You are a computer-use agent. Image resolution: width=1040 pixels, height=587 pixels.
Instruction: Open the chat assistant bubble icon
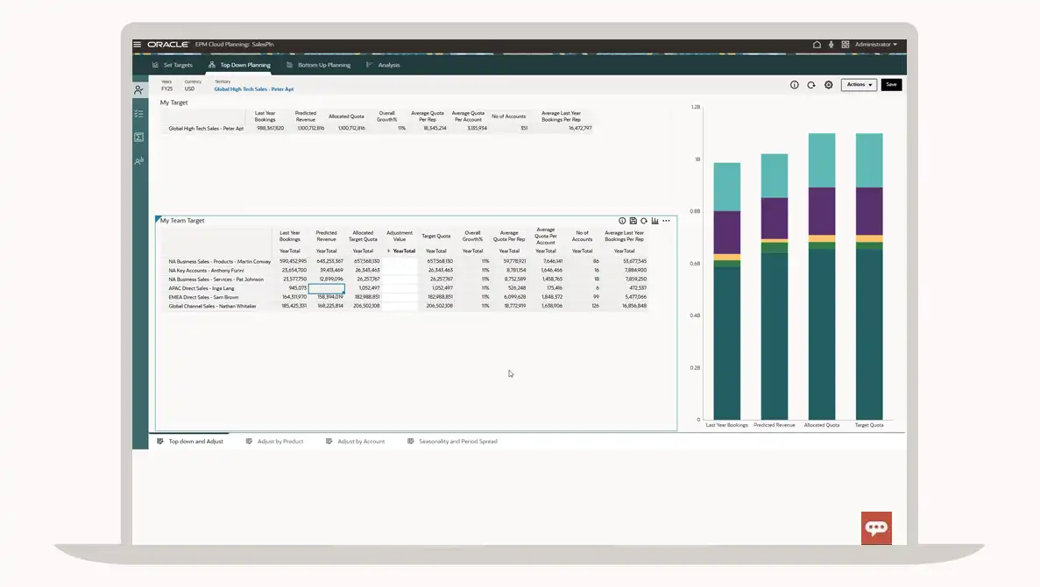(876, 527)
